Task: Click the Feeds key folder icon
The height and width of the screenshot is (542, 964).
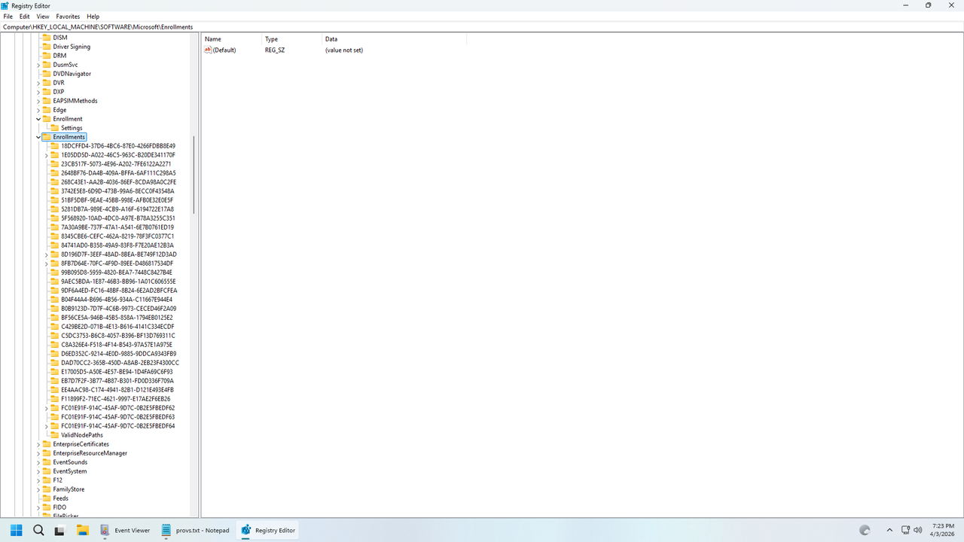Action: pyautogui.click(x=46, y=498)
